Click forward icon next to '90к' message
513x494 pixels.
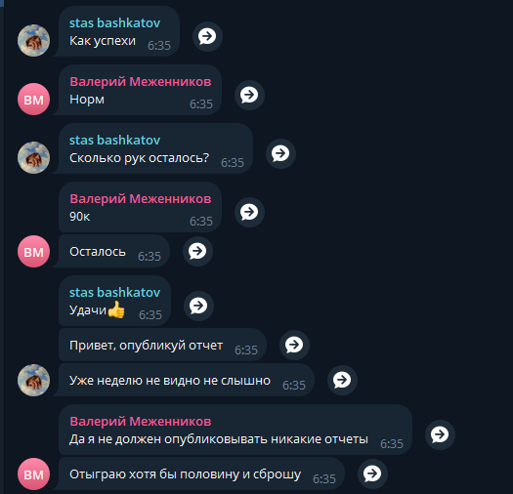[249, 212]
